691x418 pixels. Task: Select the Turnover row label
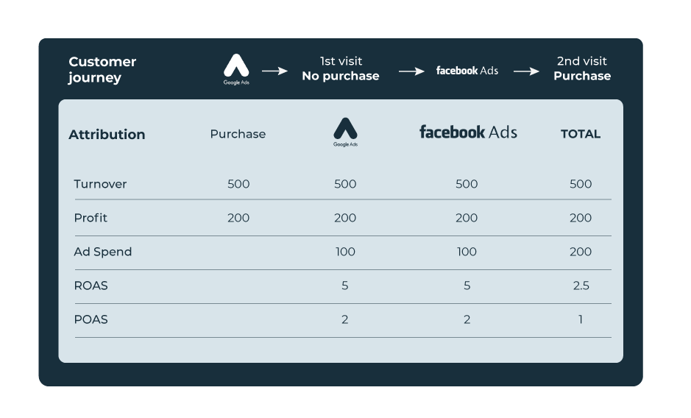point(100,184)
